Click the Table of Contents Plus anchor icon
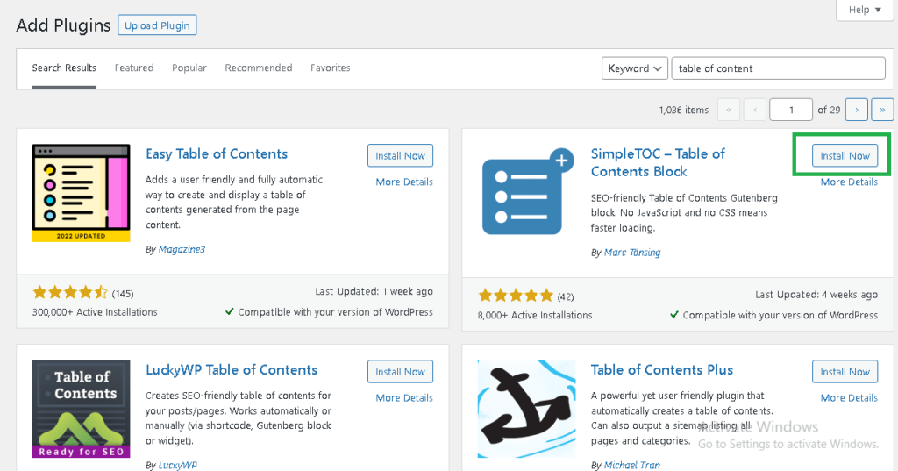898x471 pixels. (526, 409)
